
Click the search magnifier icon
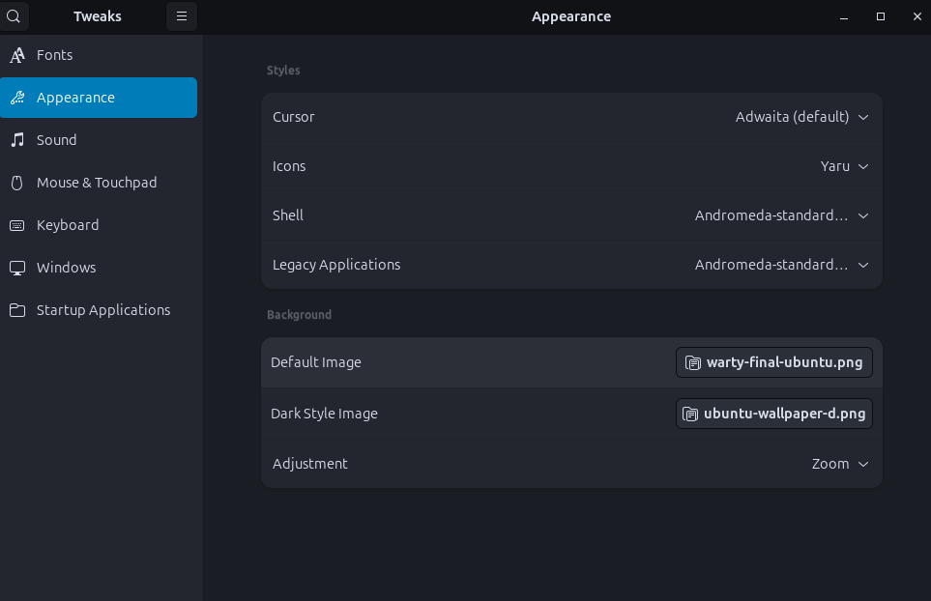pyautogui.click(x=14, y=16)
